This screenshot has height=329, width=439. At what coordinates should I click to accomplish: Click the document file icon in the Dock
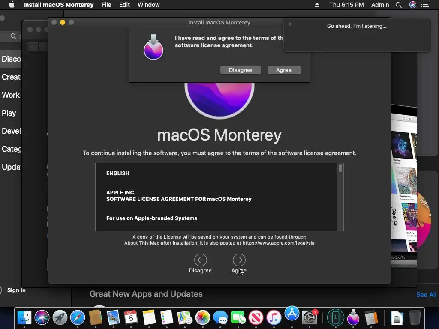click(397, 318)
